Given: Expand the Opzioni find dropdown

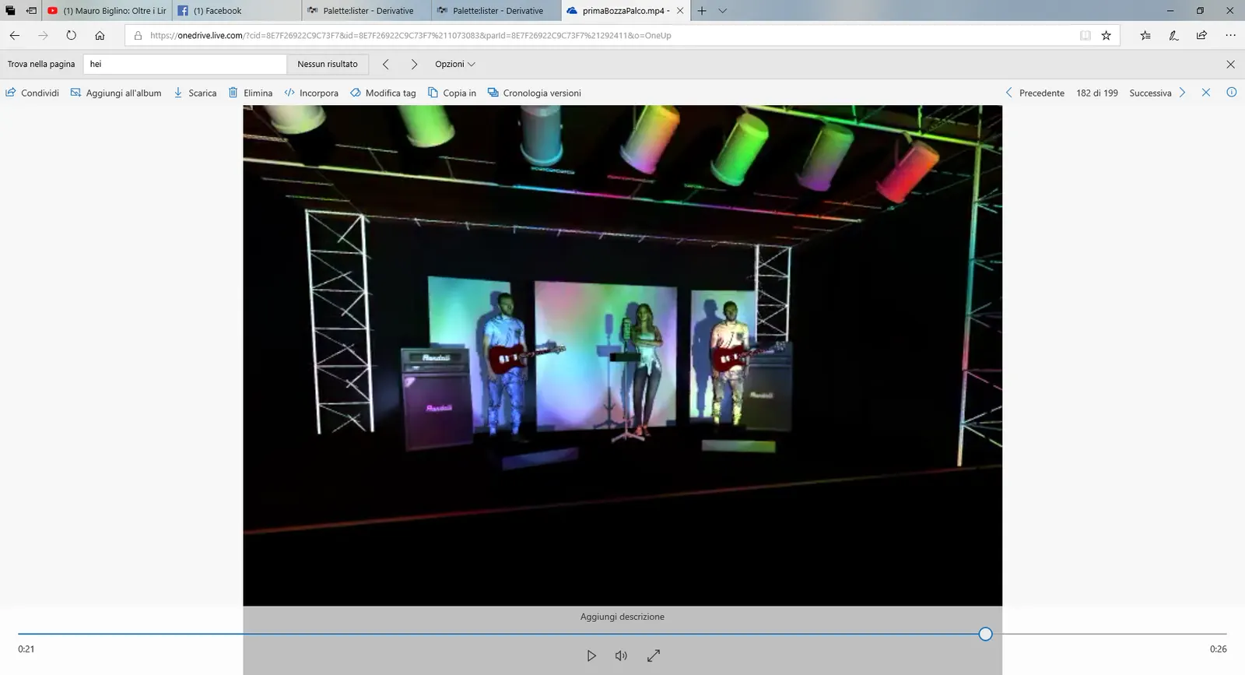Looking at the screenshot, I should (x=455, y=64).
